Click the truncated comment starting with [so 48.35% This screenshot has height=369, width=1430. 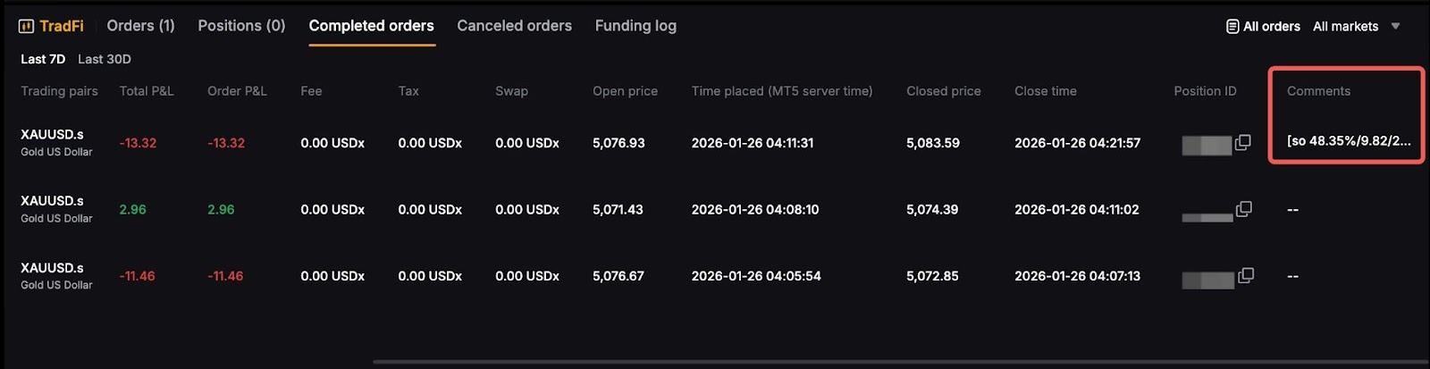[1348, 141]
